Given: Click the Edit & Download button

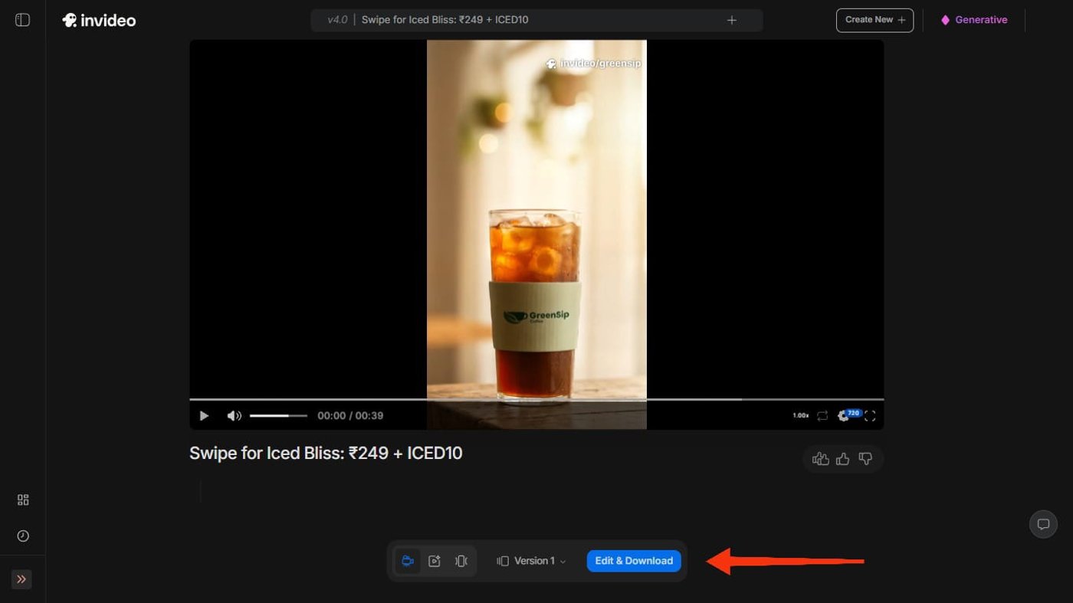Looking at the screenshot, I should (634, 561).
